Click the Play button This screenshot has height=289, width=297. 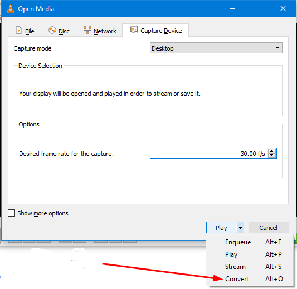(221, 228)
